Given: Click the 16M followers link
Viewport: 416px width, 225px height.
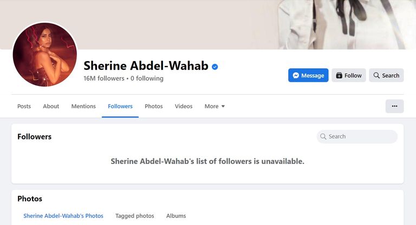Looking at the screenshot, I should coord(104,78).
